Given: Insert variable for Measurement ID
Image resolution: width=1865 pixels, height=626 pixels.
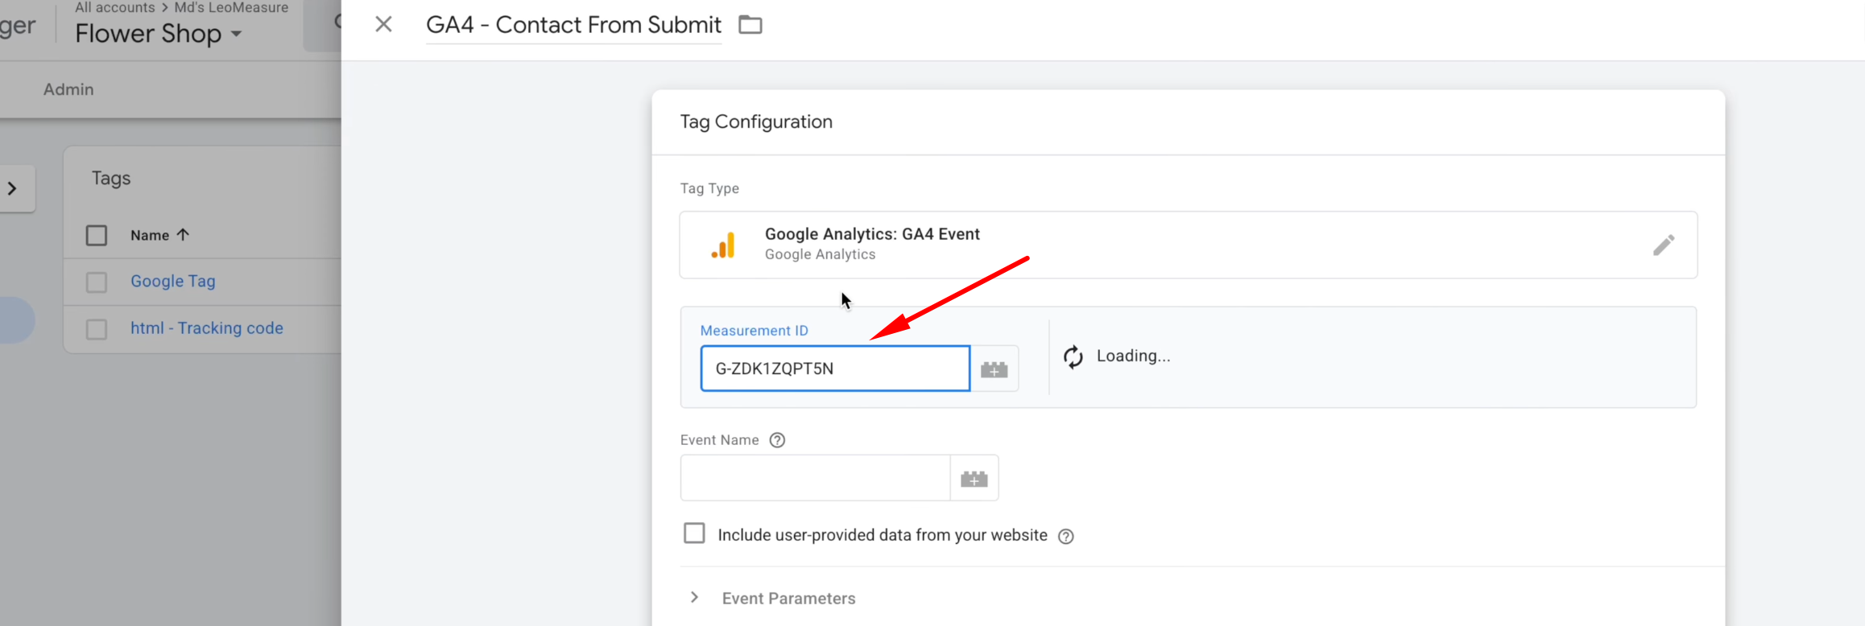Looking at the screenshot, I should click(994, 369).
